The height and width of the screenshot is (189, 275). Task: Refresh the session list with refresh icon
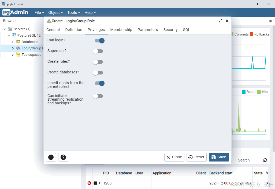265,160
